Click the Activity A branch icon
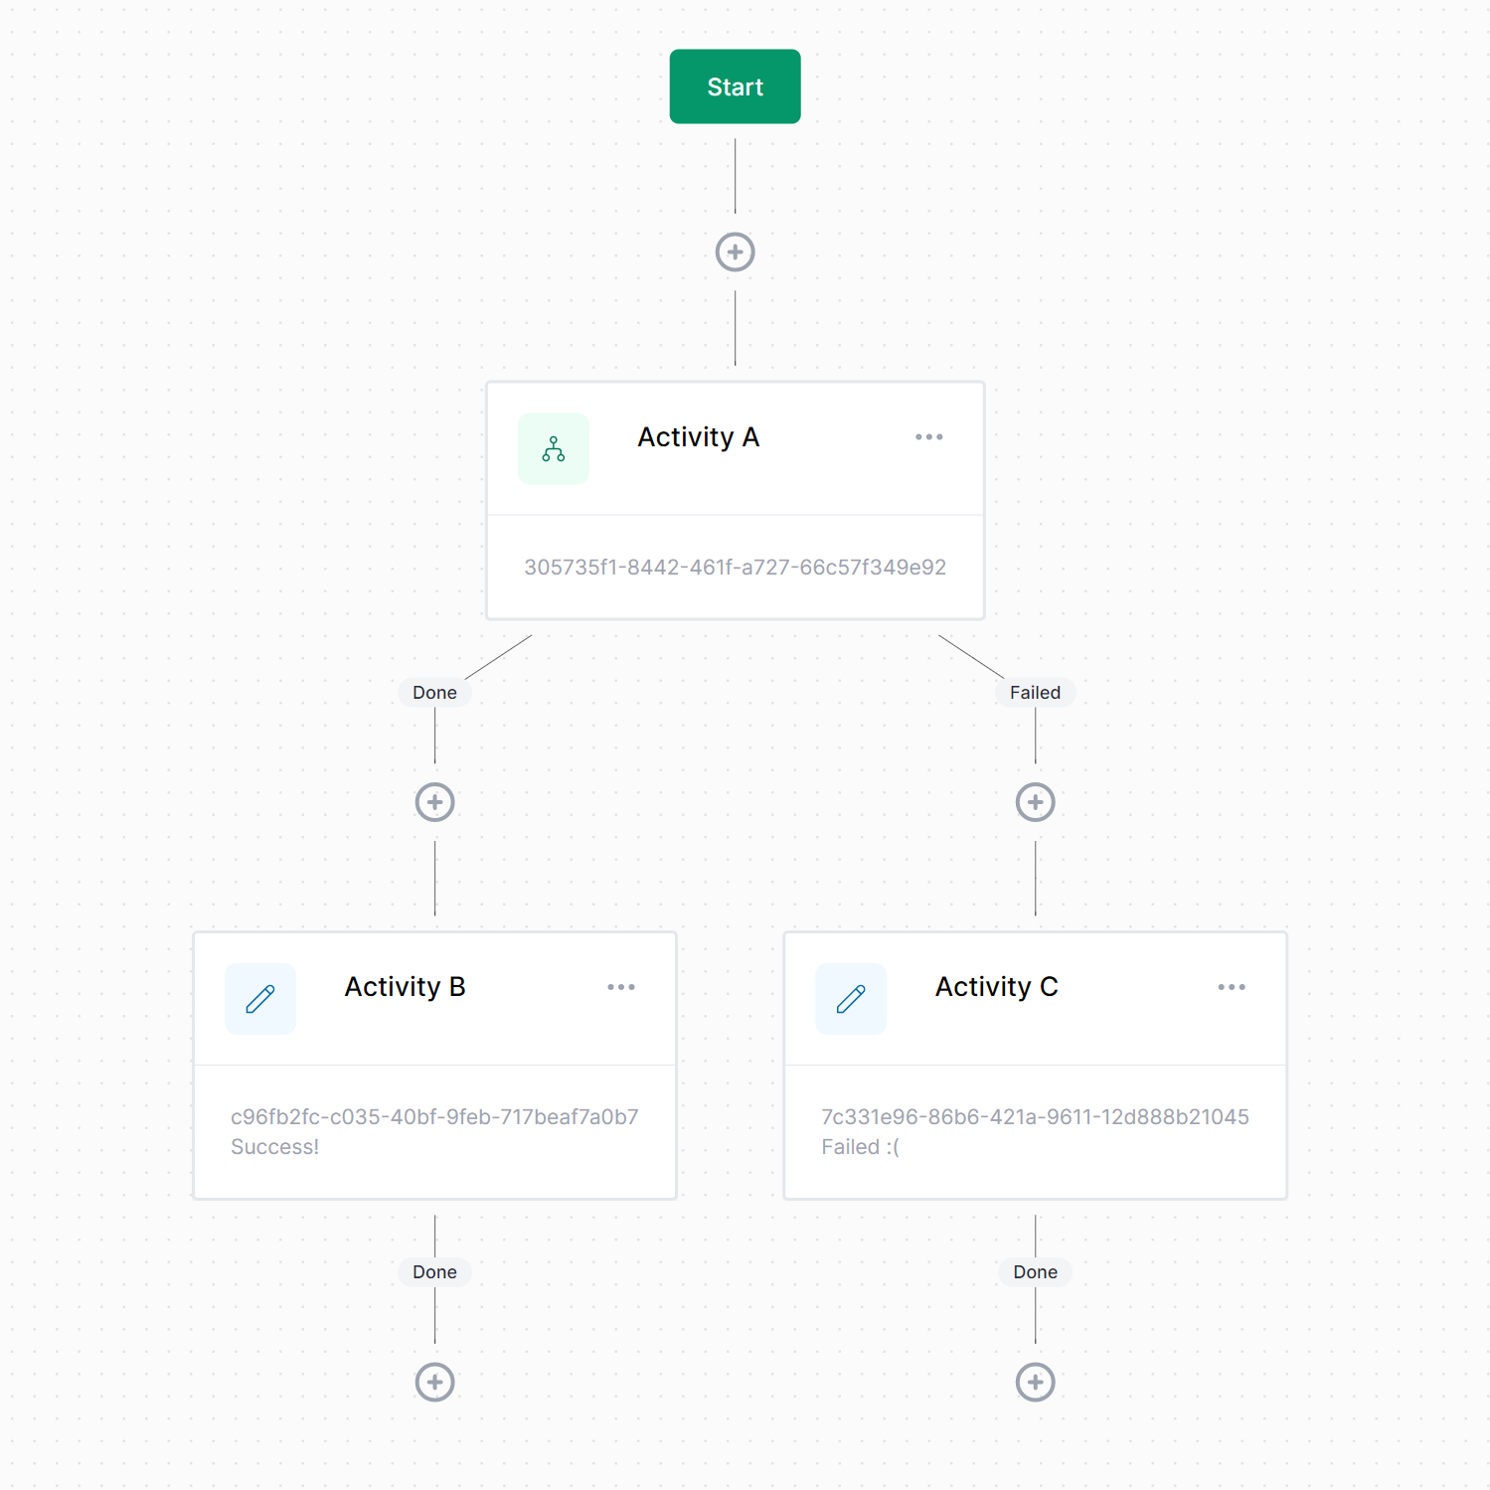 [x=554, y=448]
